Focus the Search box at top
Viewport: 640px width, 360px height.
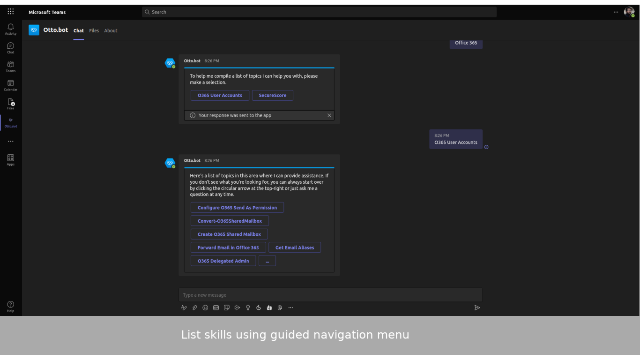[319, 12]
